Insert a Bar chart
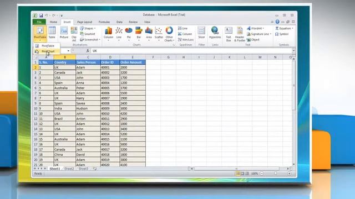 coord(139,34)
